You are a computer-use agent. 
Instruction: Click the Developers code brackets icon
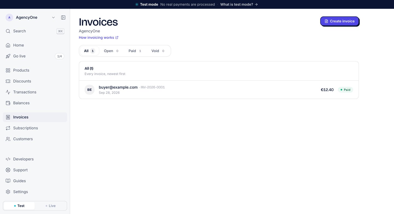pos(8,159)
